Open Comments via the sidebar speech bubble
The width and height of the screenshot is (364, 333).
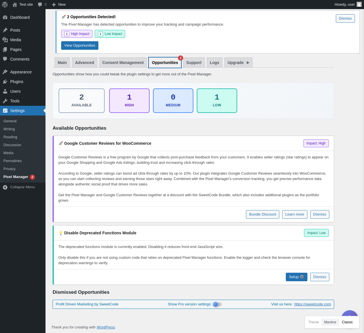[5, 59]
